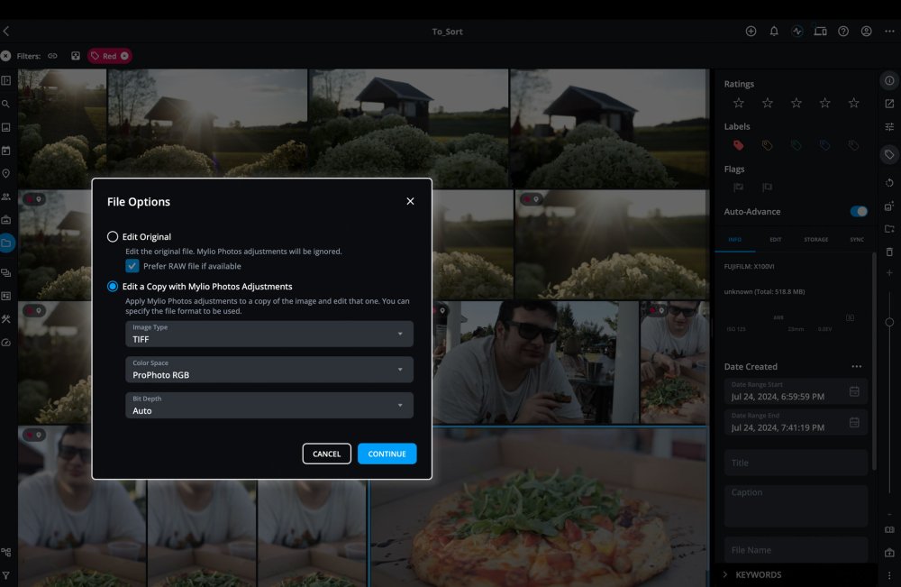Turn off the Auto-Advance switch

click(859, 212)
